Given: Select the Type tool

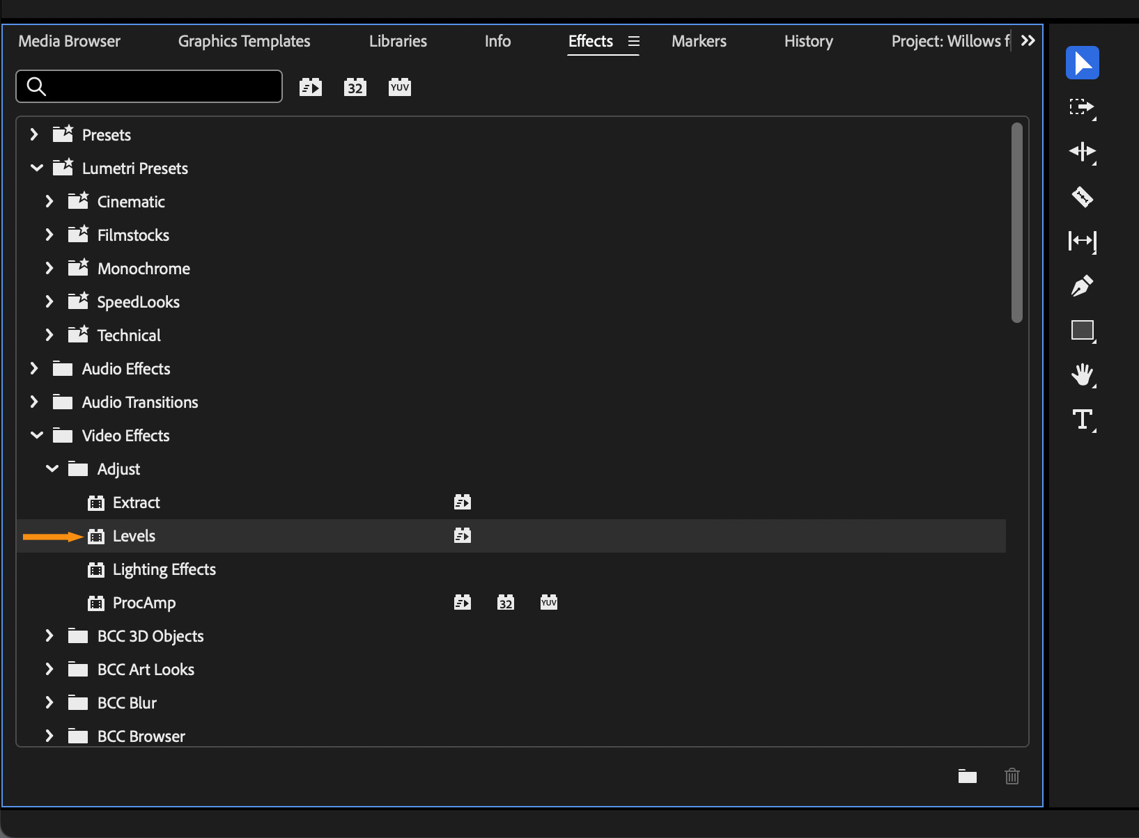Looking at the screenshot, I should pyautogui.click(x=1082, y=420).
